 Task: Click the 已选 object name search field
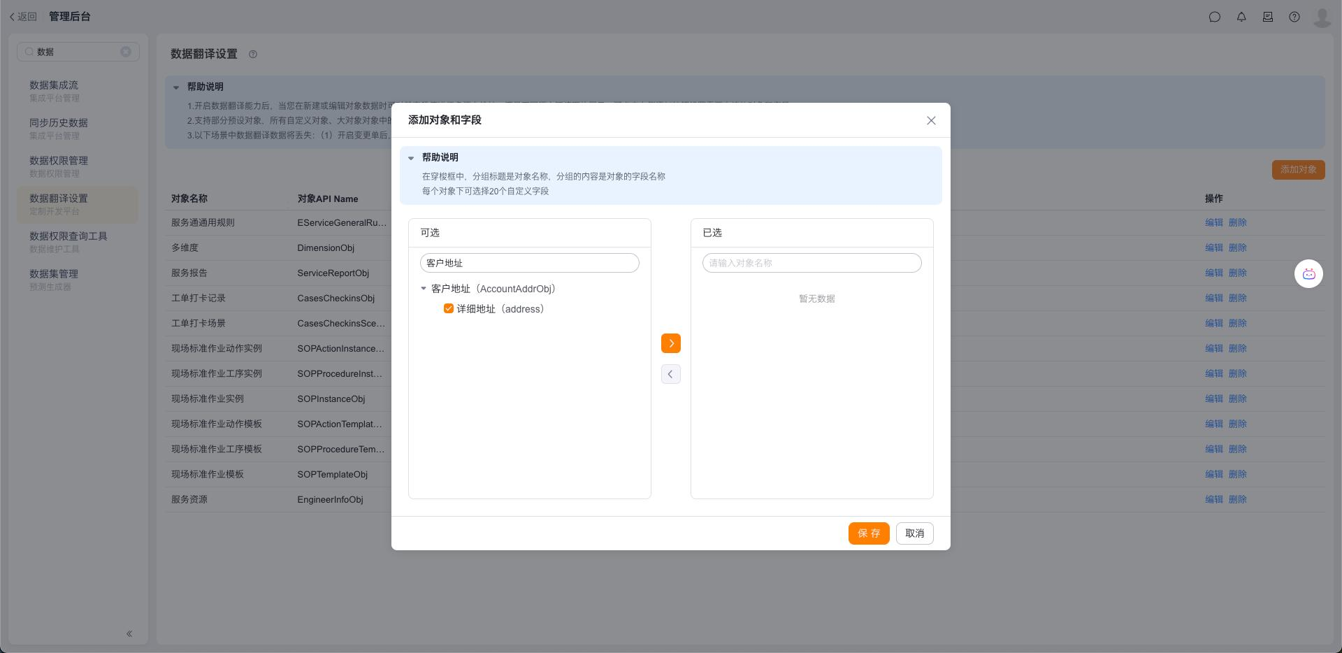tap(811, 263)
